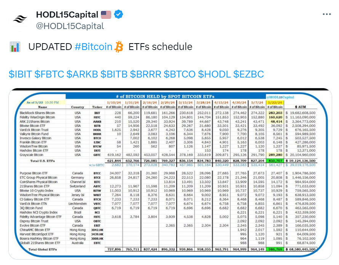Click the highlighted 5/22/24 column header
The height and width of the screenshot is (265, 339).
click(x=275, y=102)
